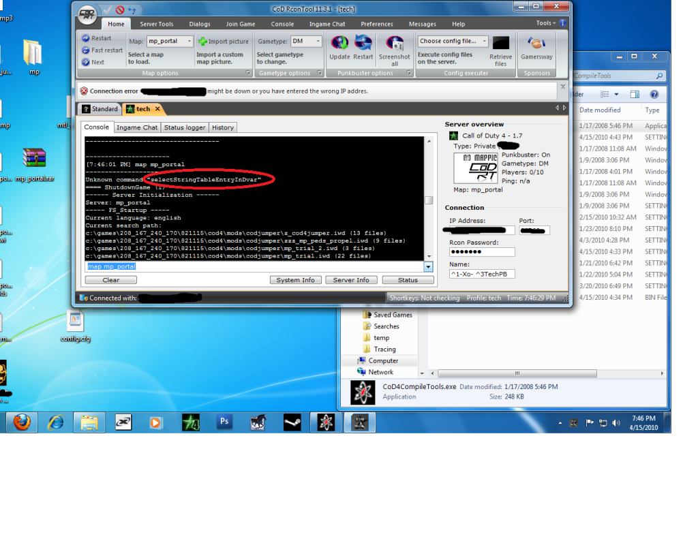Click the blue reconnect arrows icon in title bar
This screenshot has height=558, width=698.
coord(132,10)
